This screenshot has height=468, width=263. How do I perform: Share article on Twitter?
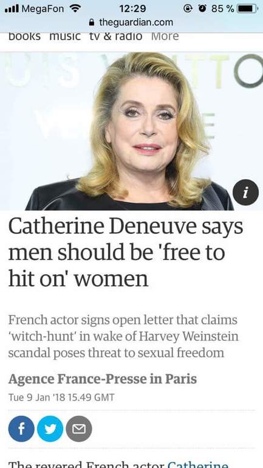click(50, 429)
